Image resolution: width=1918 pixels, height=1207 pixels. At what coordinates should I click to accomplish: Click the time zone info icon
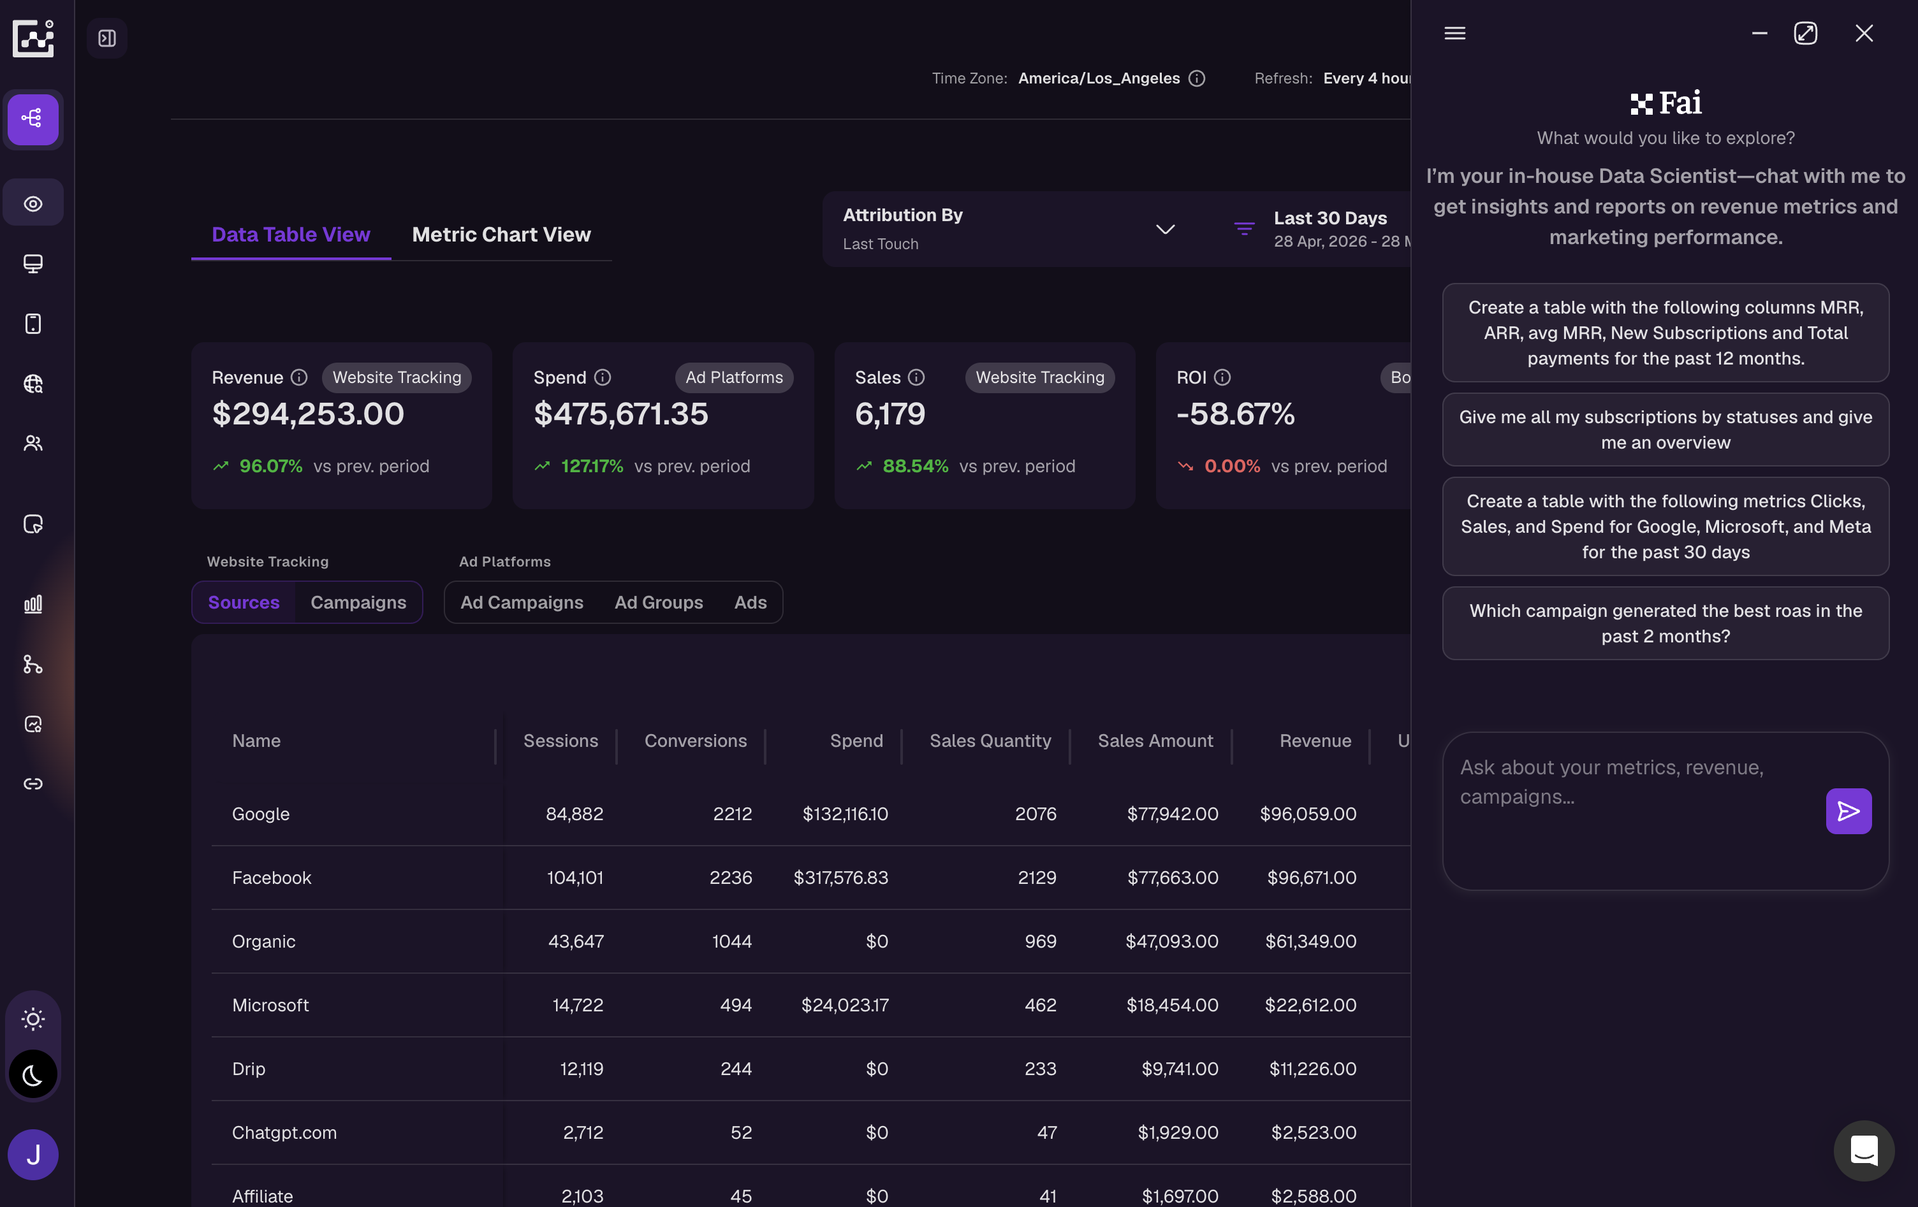1196,78
